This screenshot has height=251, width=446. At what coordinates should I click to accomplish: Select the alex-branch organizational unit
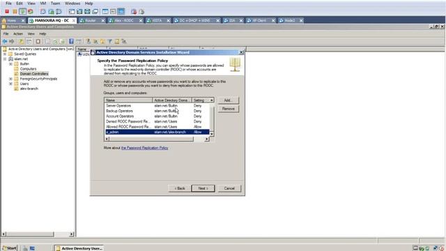[29, 89]
